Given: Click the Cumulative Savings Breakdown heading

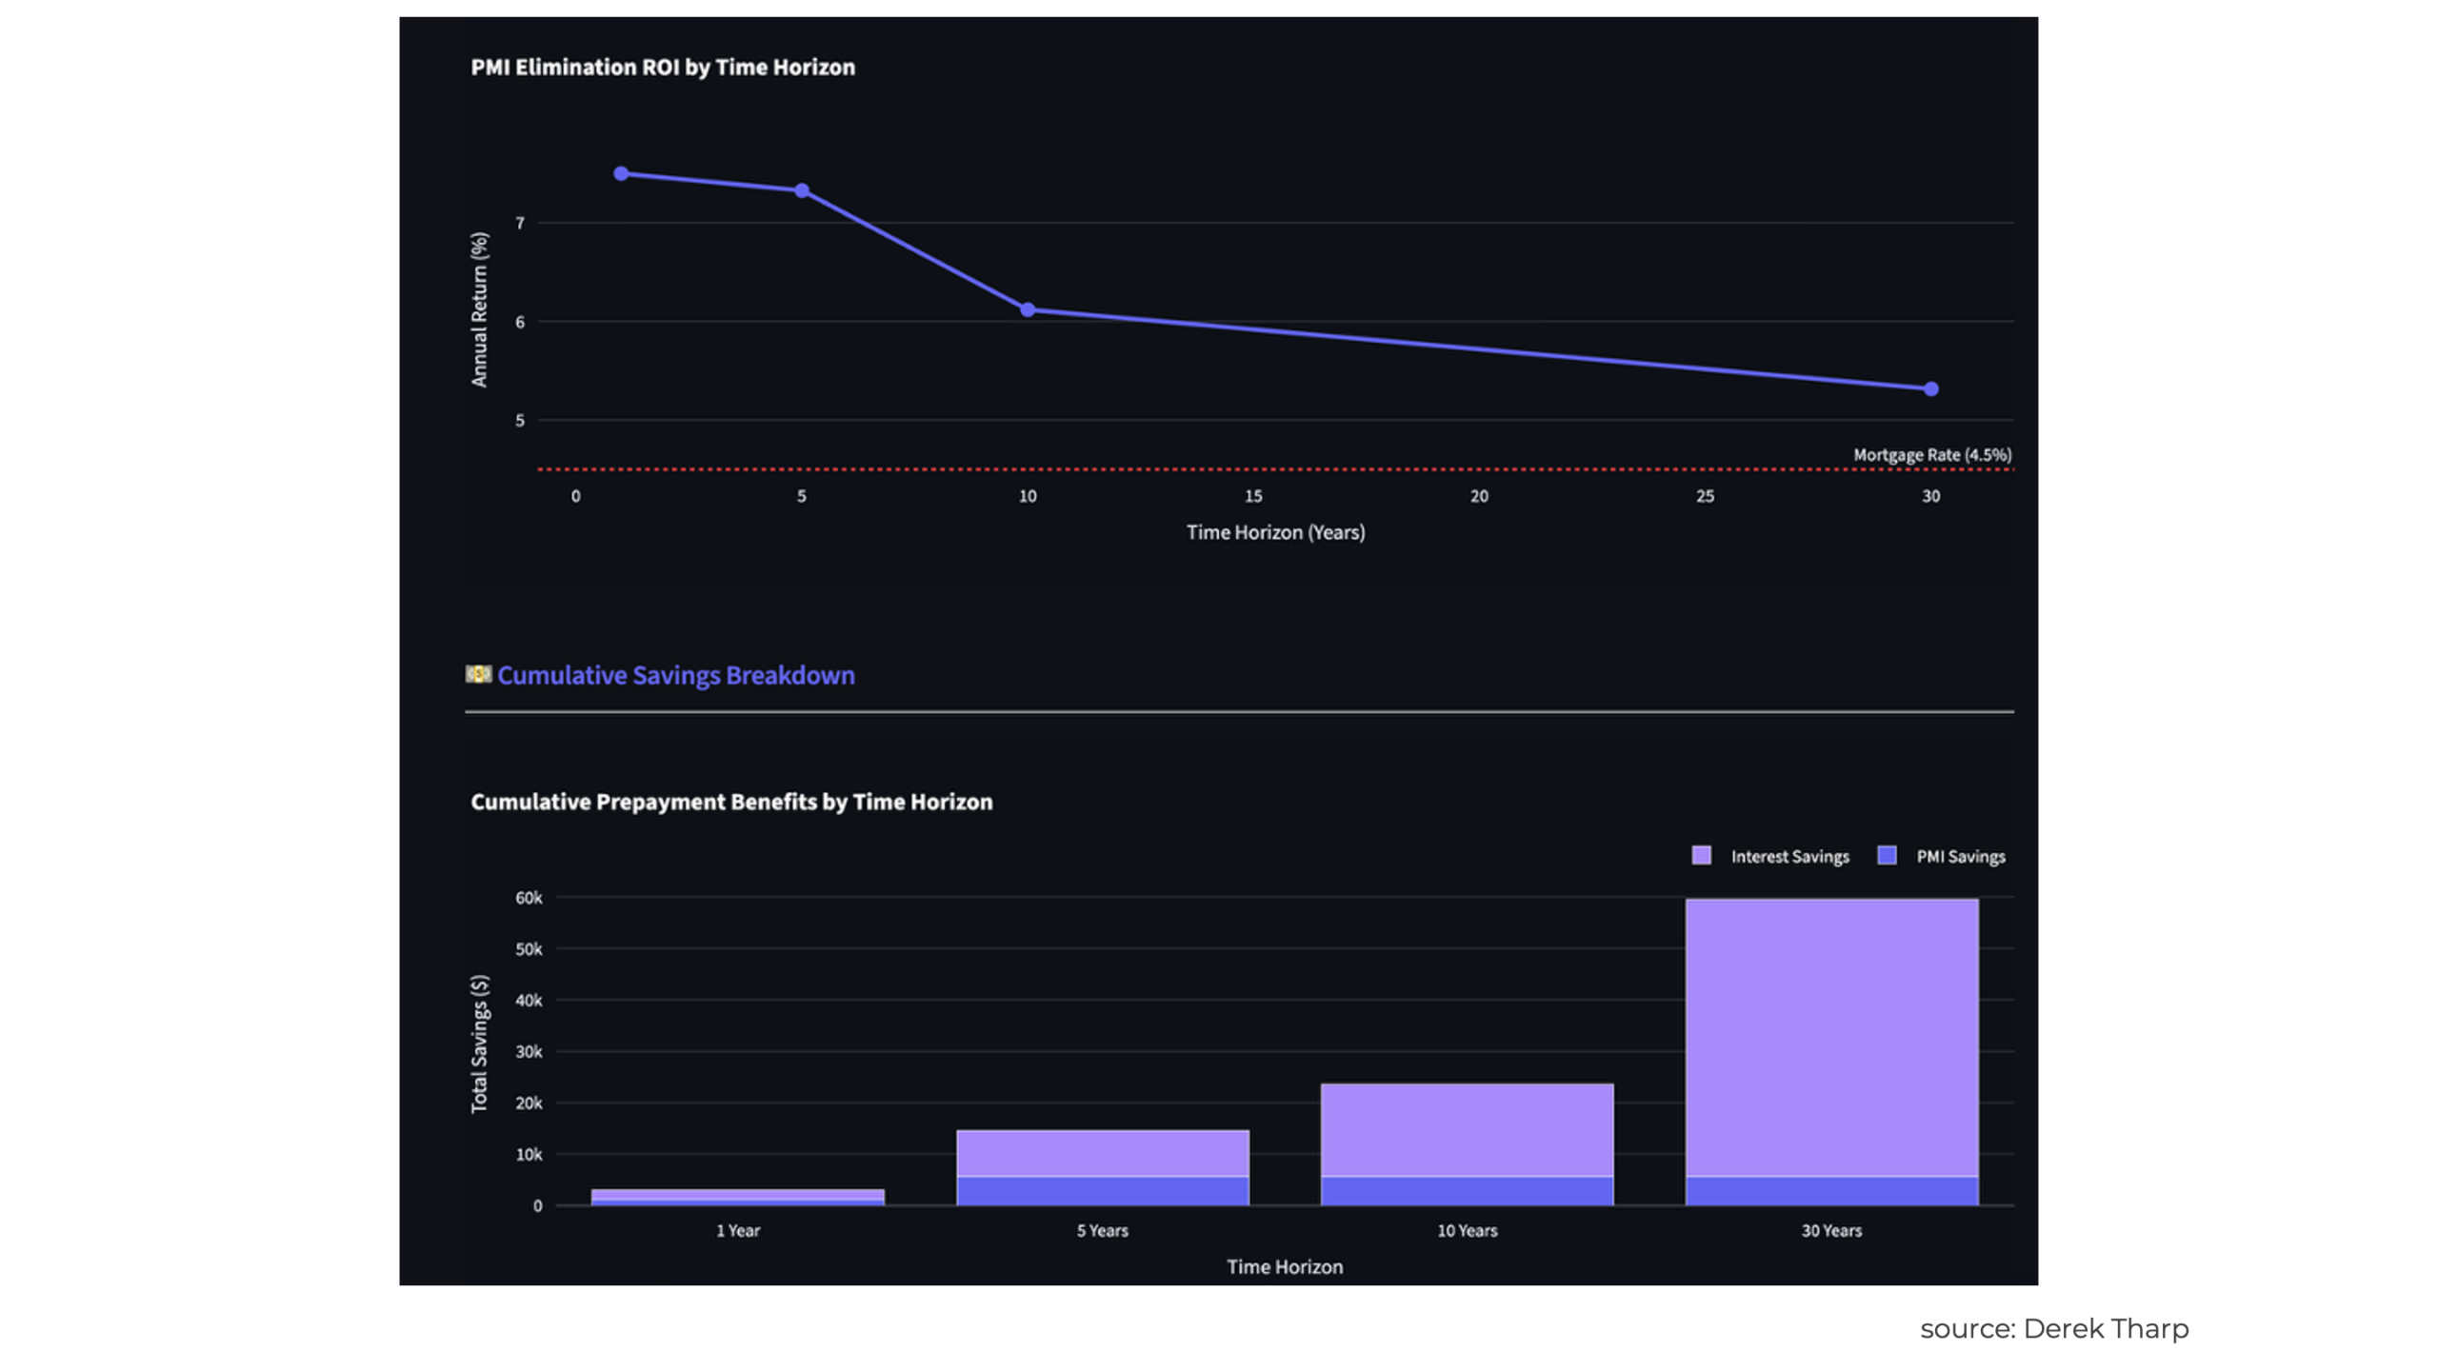Looking at the screenshot, I should click(x=675, y=675).
